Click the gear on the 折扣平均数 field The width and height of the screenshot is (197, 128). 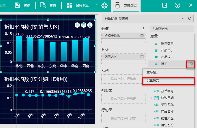click(x=142, y=36)
